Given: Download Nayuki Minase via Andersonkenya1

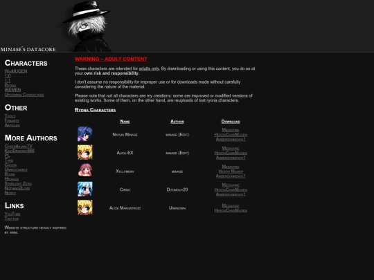Looking at the screenshot, I should click(231, 139).
